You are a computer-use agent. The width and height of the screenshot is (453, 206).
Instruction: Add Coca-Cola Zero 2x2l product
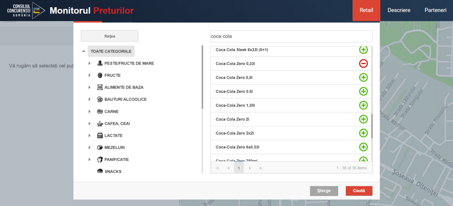(363, 133)
